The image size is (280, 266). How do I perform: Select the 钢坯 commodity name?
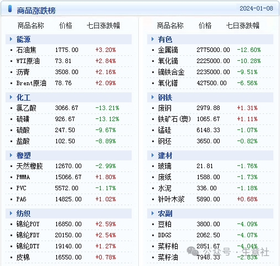tap(164, 141)
